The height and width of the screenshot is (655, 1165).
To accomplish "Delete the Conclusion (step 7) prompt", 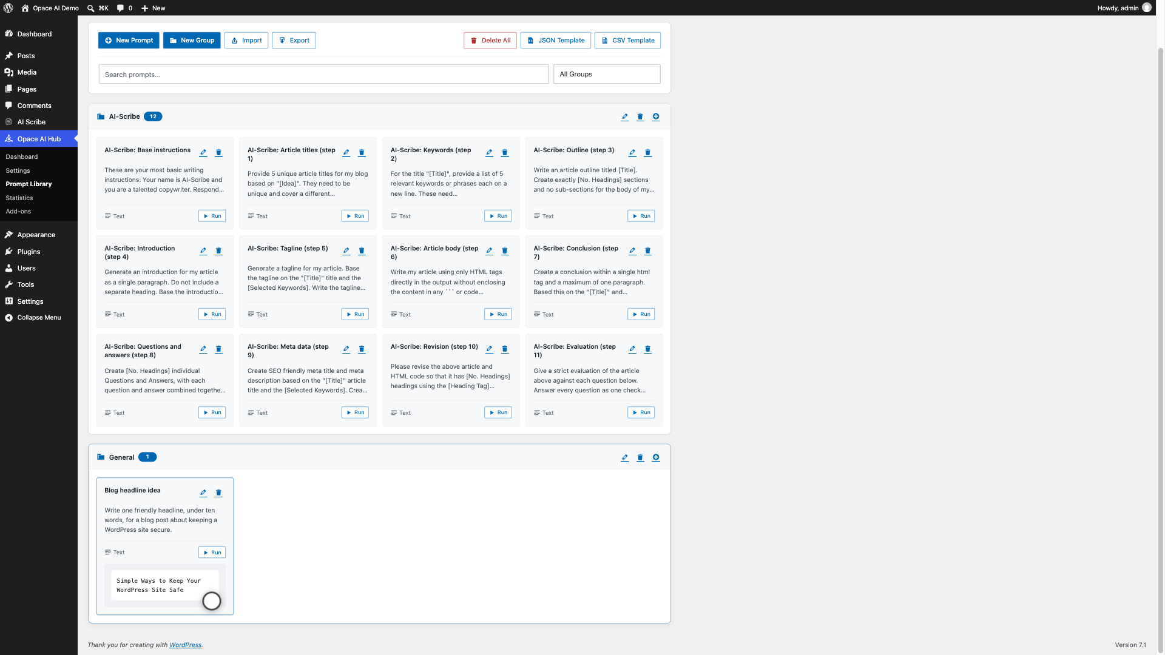I will (648, 251).
